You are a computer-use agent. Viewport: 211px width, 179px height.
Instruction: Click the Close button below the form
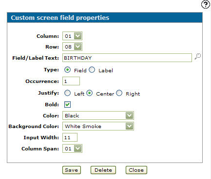point(136,170)
